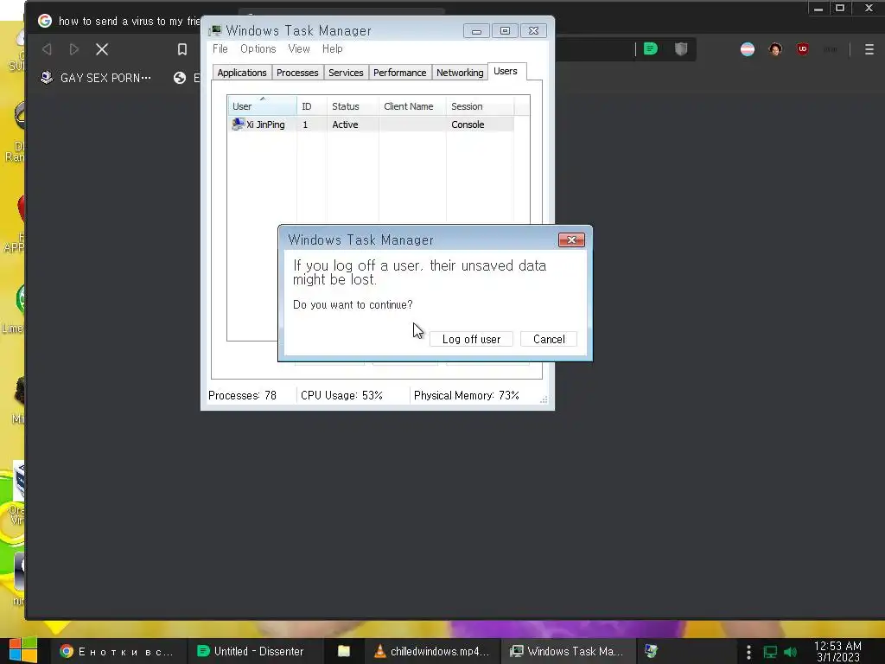This screenshot has width=885, height=664.
Task: Click the Log off user button
Action: [x=471, y=339]
